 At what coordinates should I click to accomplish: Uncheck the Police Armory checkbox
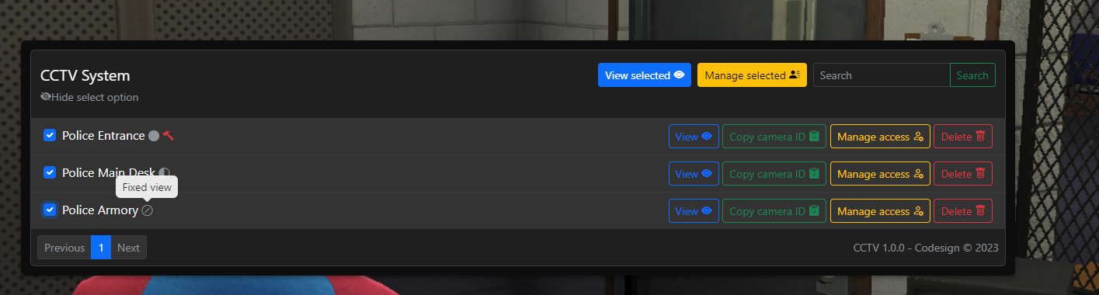pyautogui.click(x=50, y=210)
